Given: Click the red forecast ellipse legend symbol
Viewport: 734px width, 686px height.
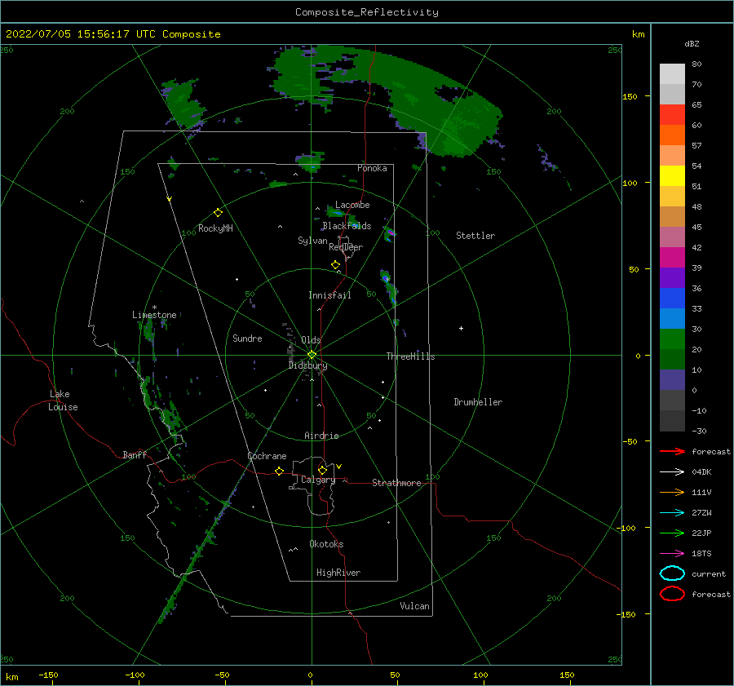Looking at the screenshot, I should (672, 594).
